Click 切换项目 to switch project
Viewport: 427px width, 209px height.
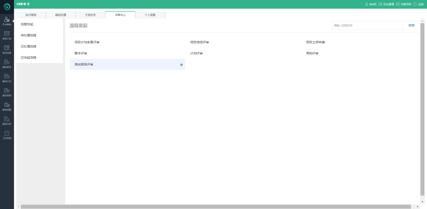tap(403, 4)
